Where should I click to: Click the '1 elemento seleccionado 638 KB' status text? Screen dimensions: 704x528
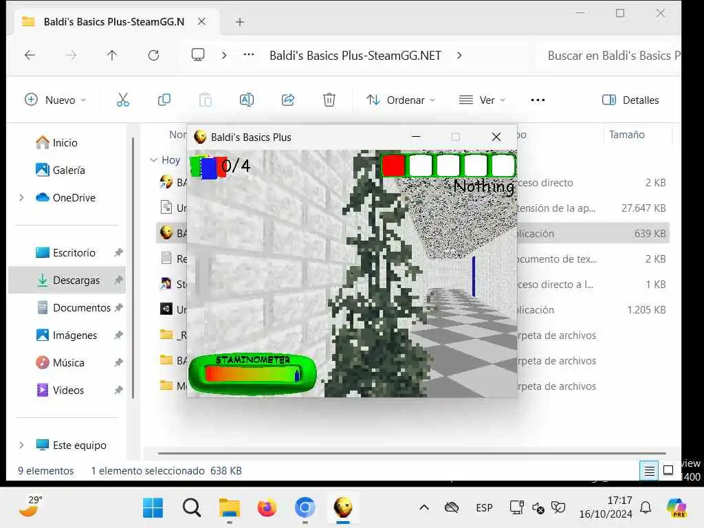point(166,470)
